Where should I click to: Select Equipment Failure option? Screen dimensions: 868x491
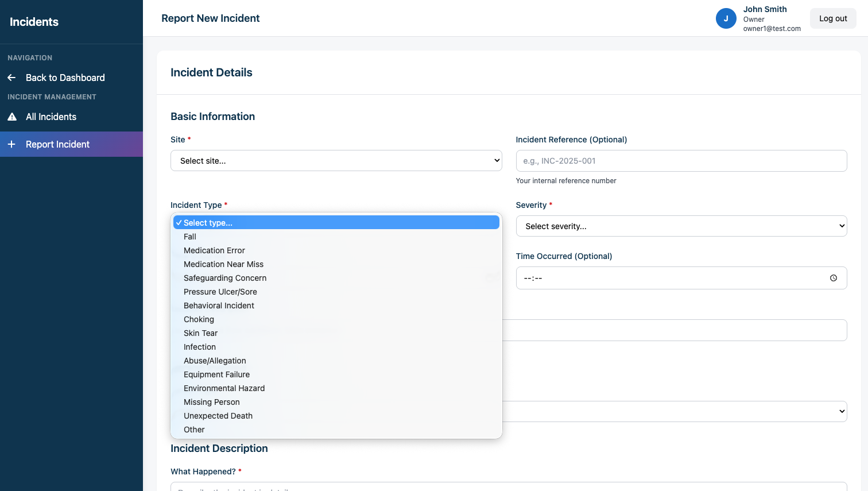pos(216,374)
